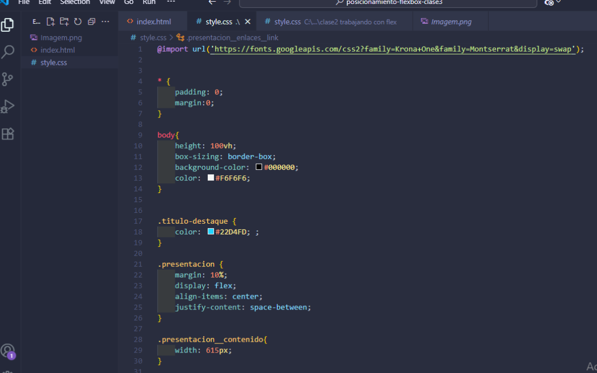
Task: Switch to style.css tab from clase2 folder
Action: (334, 22)
